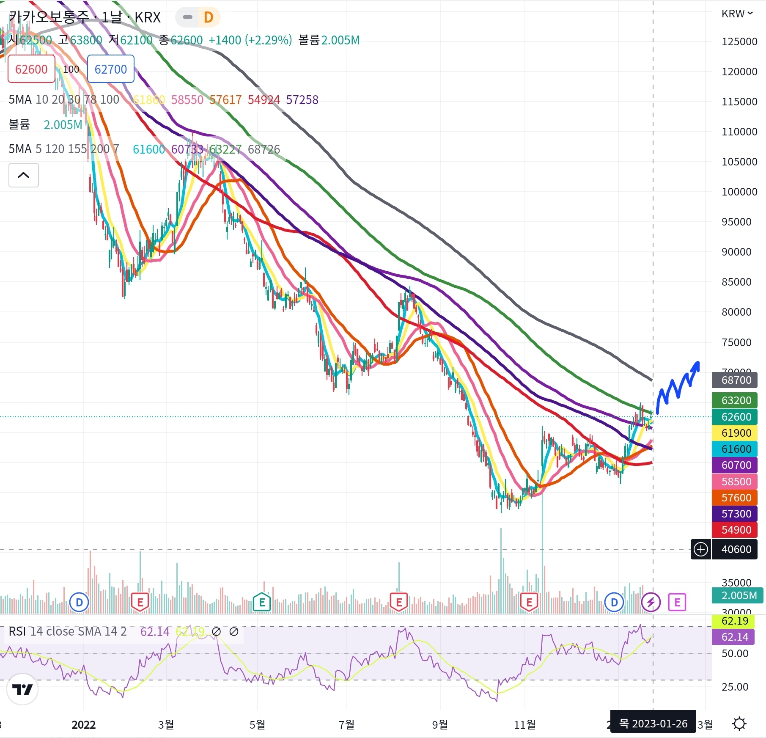Open the chart settings gear icon

(x=739, y=724)
